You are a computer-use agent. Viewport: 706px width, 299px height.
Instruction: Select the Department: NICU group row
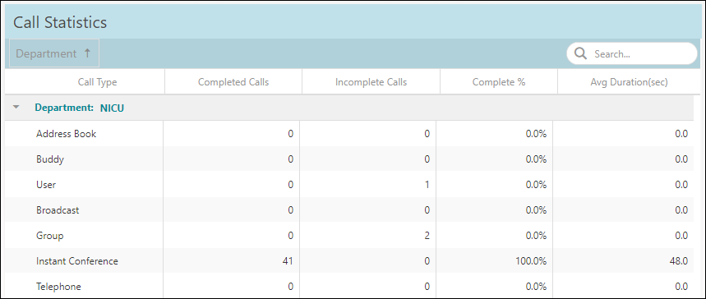coord(349,108)
